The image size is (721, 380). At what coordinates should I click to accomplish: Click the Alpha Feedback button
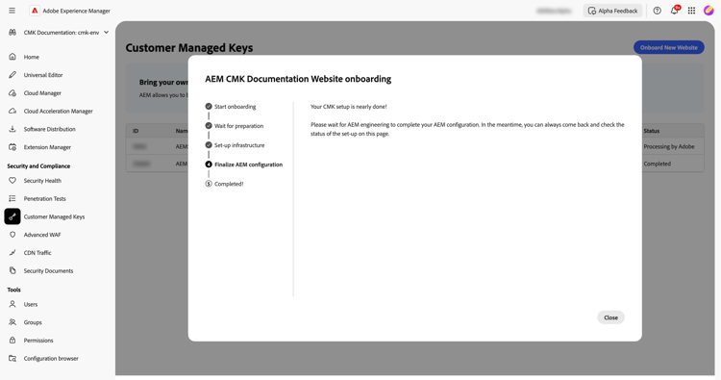click(x=613, y=11)
